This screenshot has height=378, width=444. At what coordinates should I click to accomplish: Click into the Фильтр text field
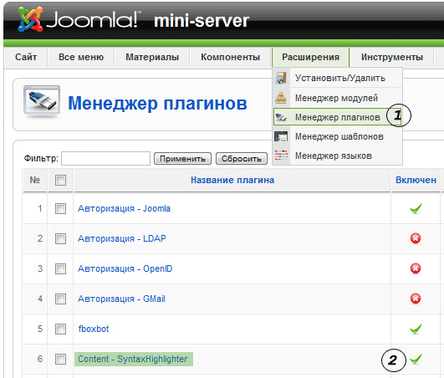coord(105,158)
